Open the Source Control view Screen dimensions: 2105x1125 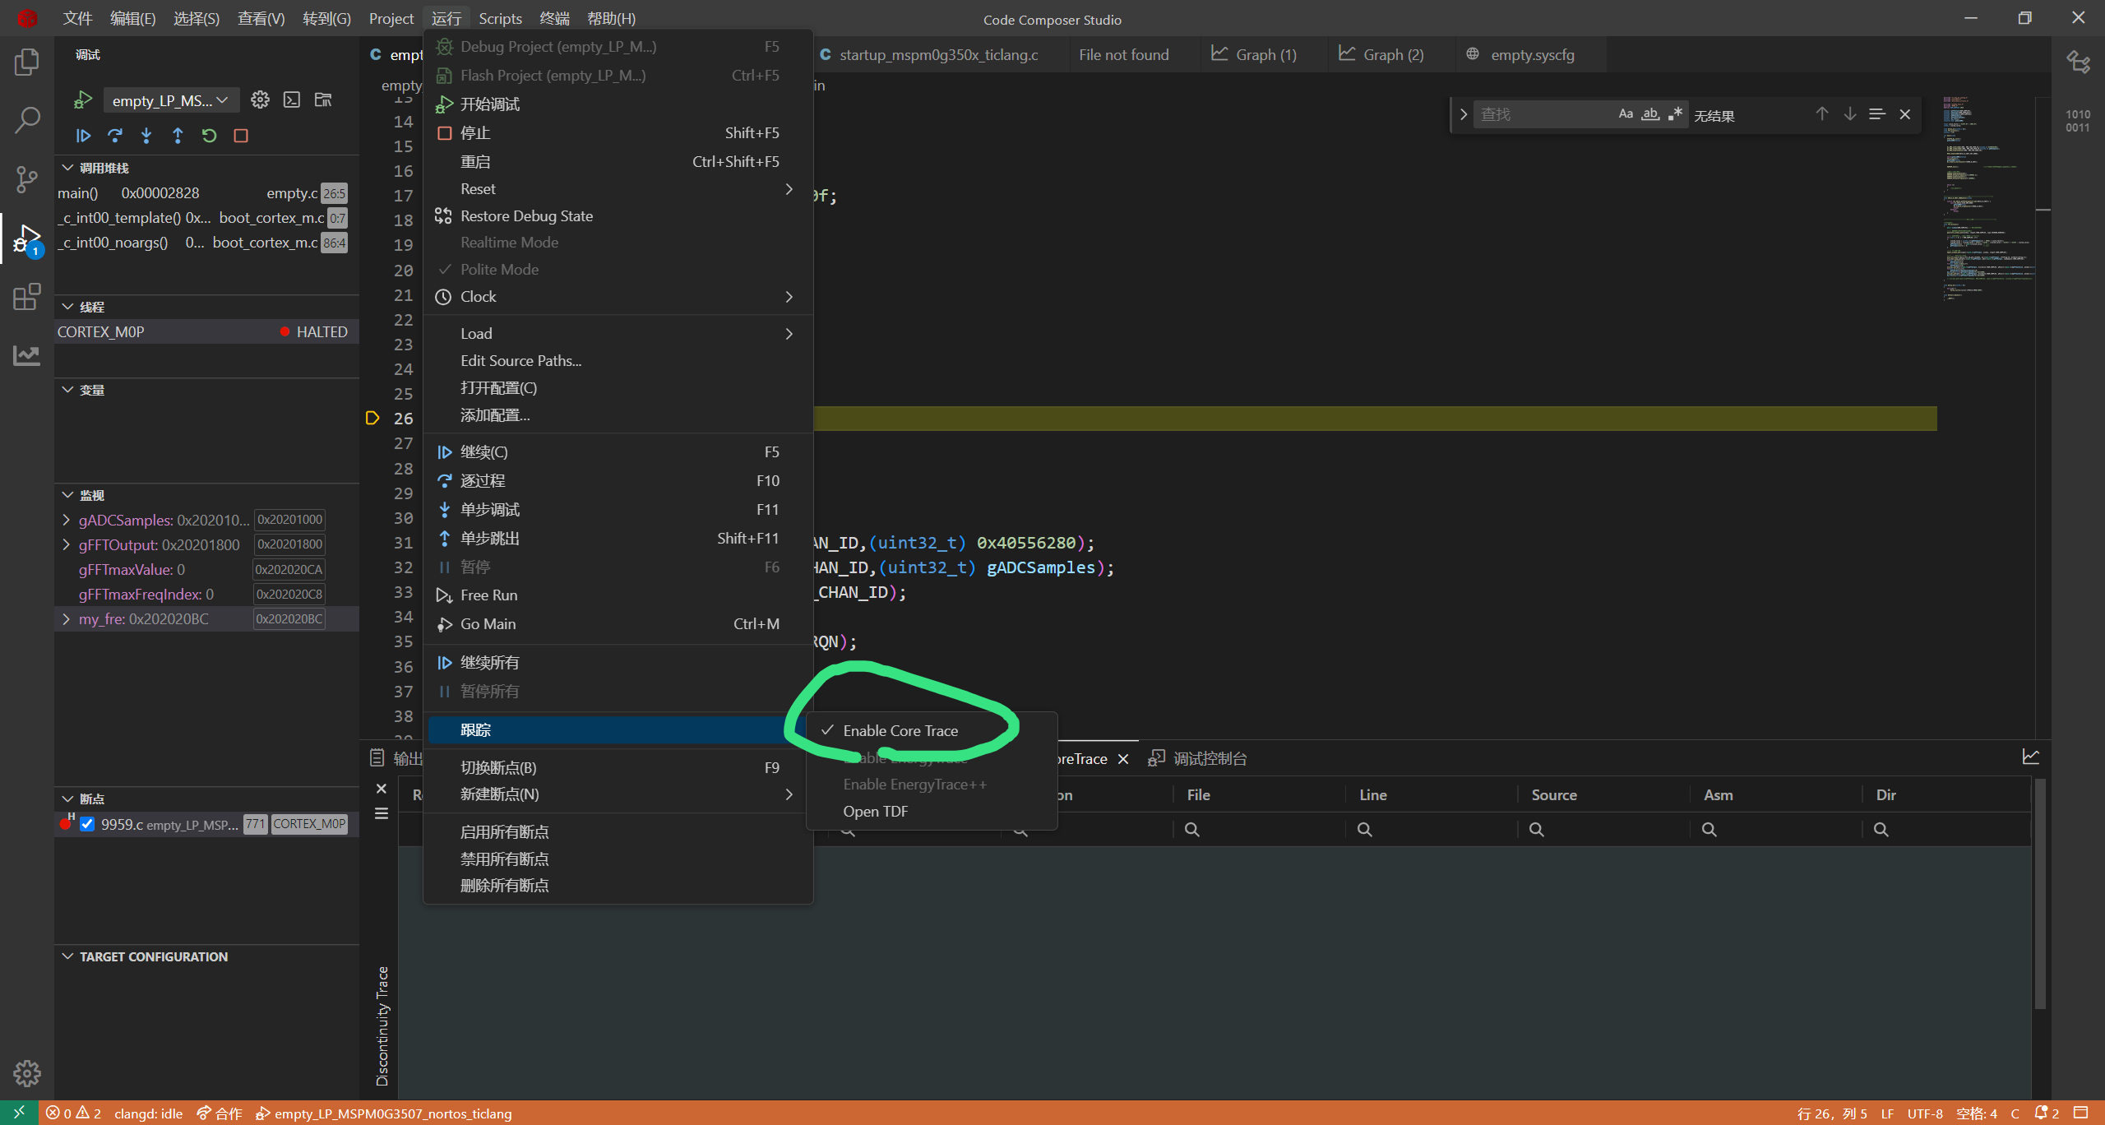tap(27, 179)
